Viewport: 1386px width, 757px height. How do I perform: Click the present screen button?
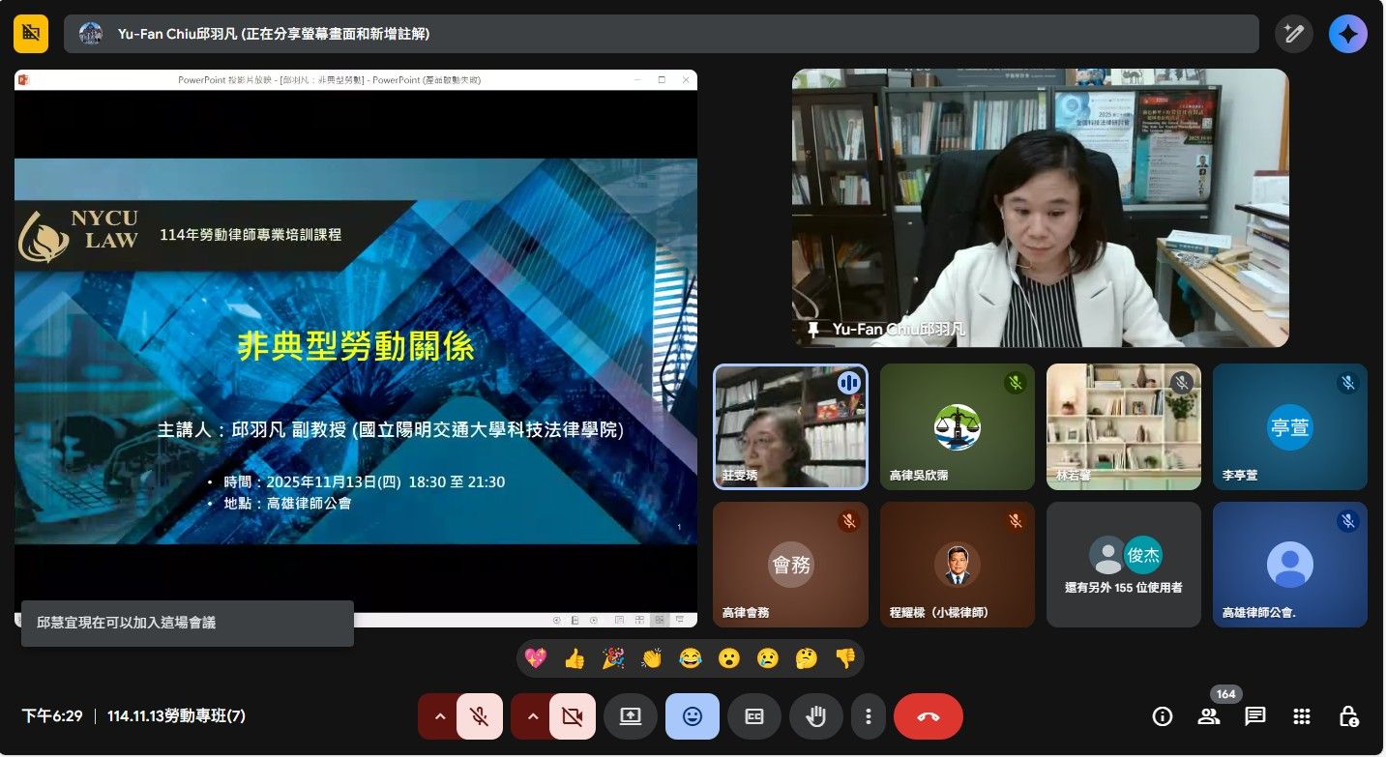[630, 716]
